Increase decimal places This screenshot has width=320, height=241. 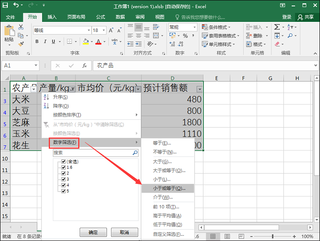[172, 44]
